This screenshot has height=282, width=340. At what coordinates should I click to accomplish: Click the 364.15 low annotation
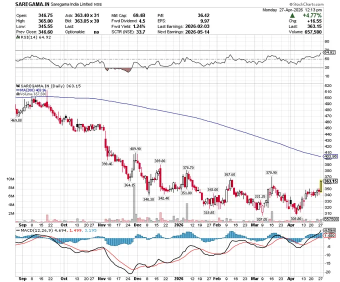[129, 185]
